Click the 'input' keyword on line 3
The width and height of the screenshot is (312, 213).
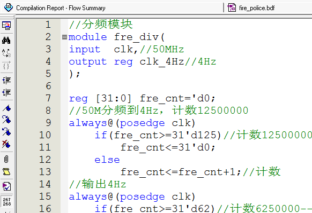tap(85, 49)
